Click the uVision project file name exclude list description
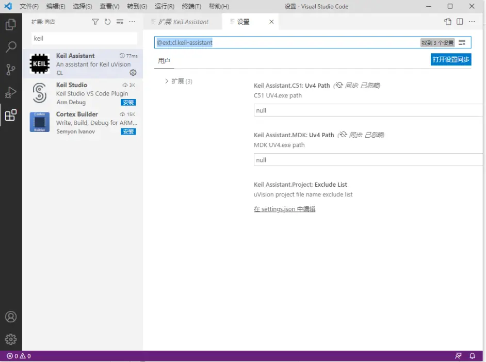This screenshot has width=486, height=362. pos(303,194)
